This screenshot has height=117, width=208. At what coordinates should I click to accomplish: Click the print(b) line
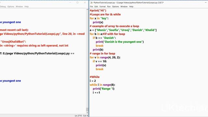98,50
